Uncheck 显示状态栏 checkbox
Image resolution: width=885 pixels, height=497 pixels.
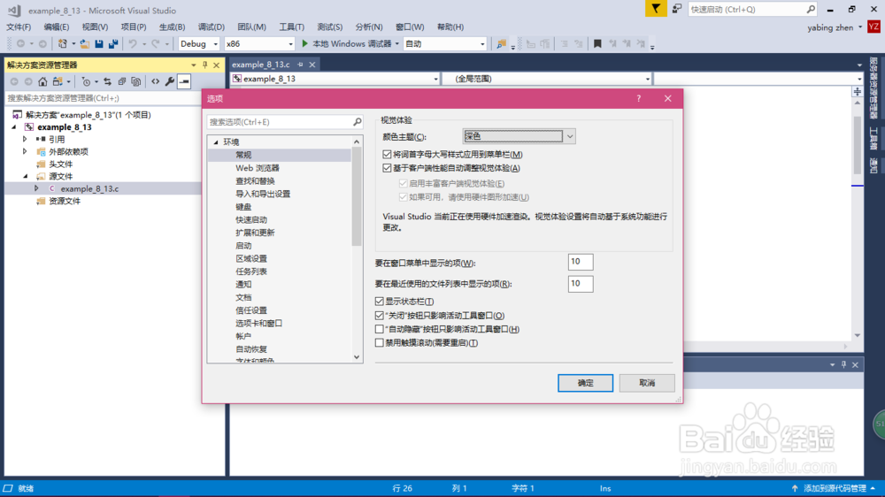[x=380, y=302]
